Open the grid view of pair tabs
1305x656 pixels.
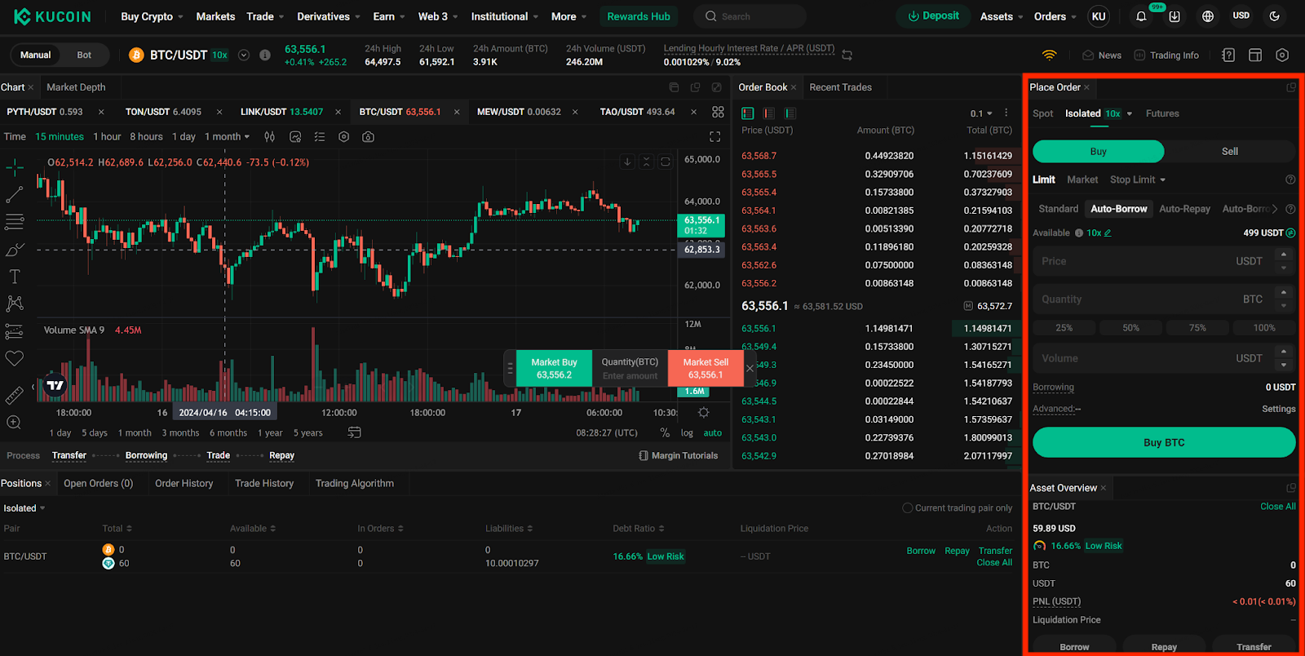tap(718, 112)
